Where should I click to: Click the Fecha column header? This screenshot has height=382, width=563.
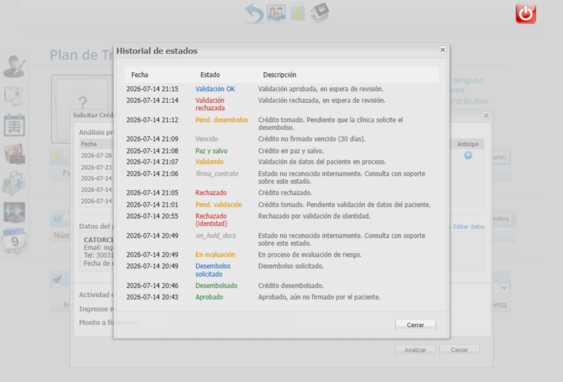(x=140, y=75)
